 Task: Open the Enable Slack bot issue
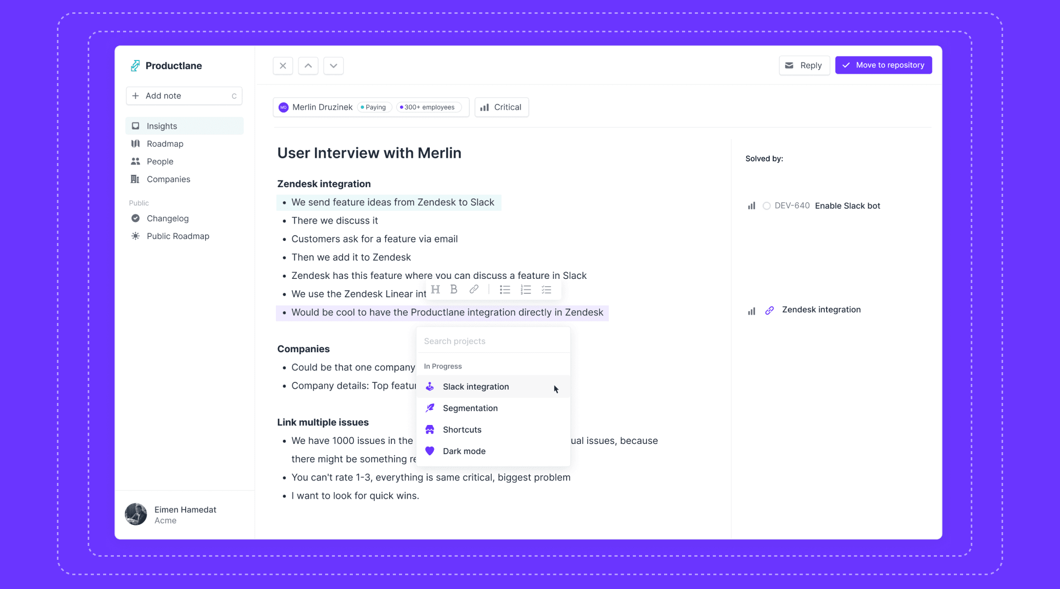click(847, 206)
